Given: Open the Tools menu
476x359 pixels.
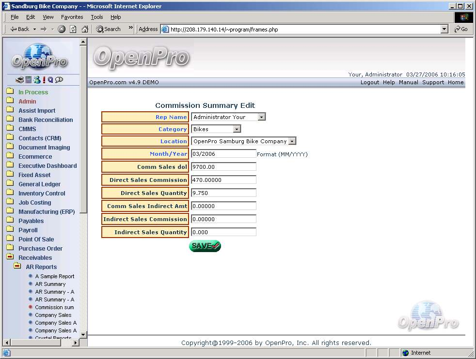Looking at the screenshot, I should [97, 17].
